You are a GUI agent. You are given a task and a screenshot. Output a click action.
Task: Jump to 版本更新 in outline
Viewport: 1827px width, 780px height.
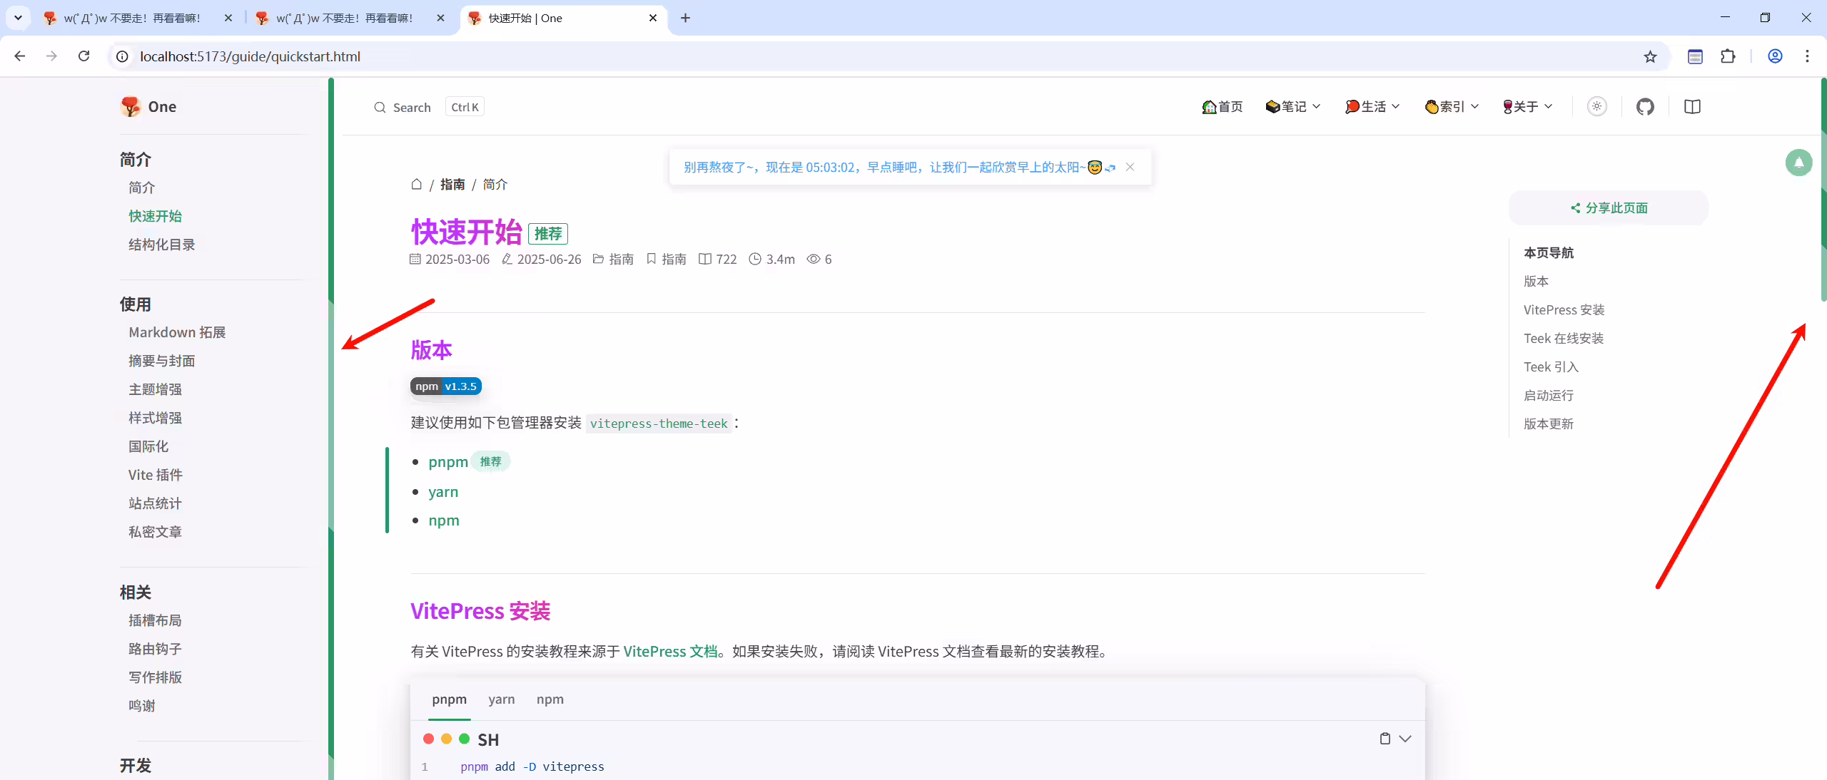(x=1549, y=424)
